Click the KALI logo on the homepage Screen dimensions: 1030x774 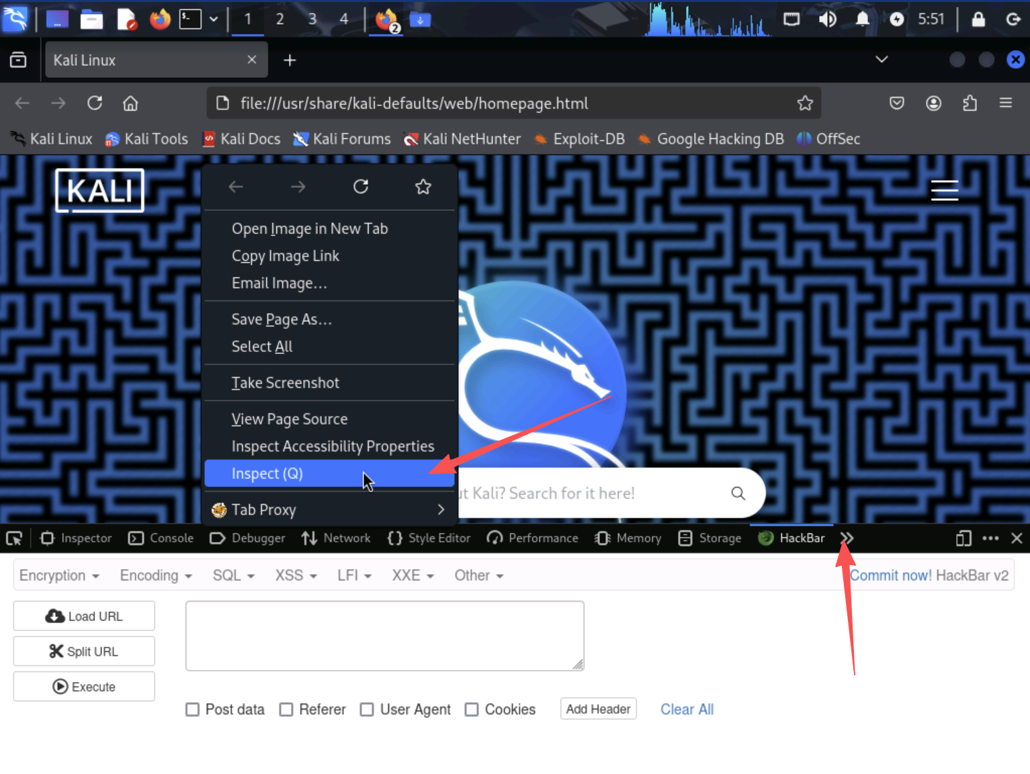click(x=99, y=191)
